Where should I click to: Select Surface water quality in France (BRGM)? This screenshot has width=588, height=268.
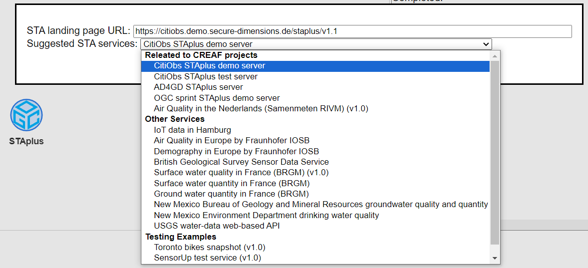315,173
